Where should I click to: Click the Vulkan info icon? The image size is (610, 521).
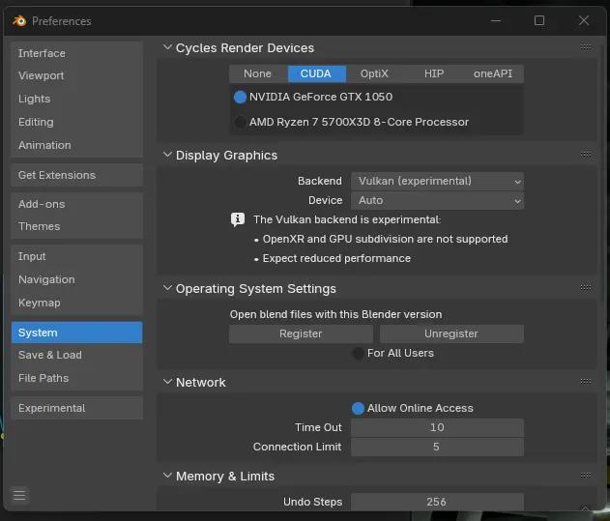tap(238, 219)
